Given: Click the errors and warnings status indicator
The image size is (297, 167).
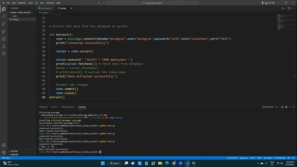Looking at the screenshot, I should pyautogui.click(x=6, y=158).
